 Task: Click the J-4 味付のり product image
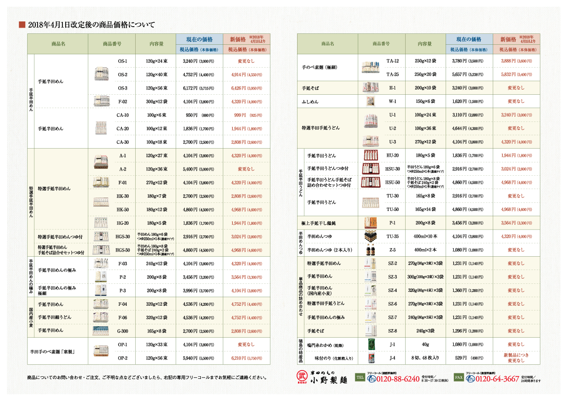click(x=370, y=358)
